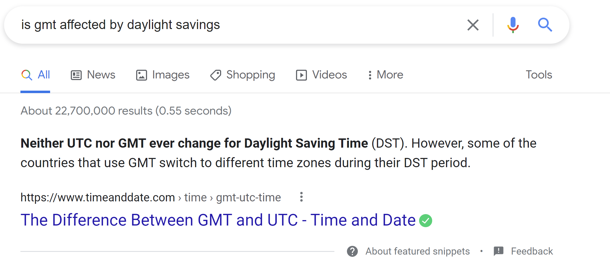The height and width of the screenshot is (257, 610).
Task: Click inside the search query text field
Action: coord(240,25)
